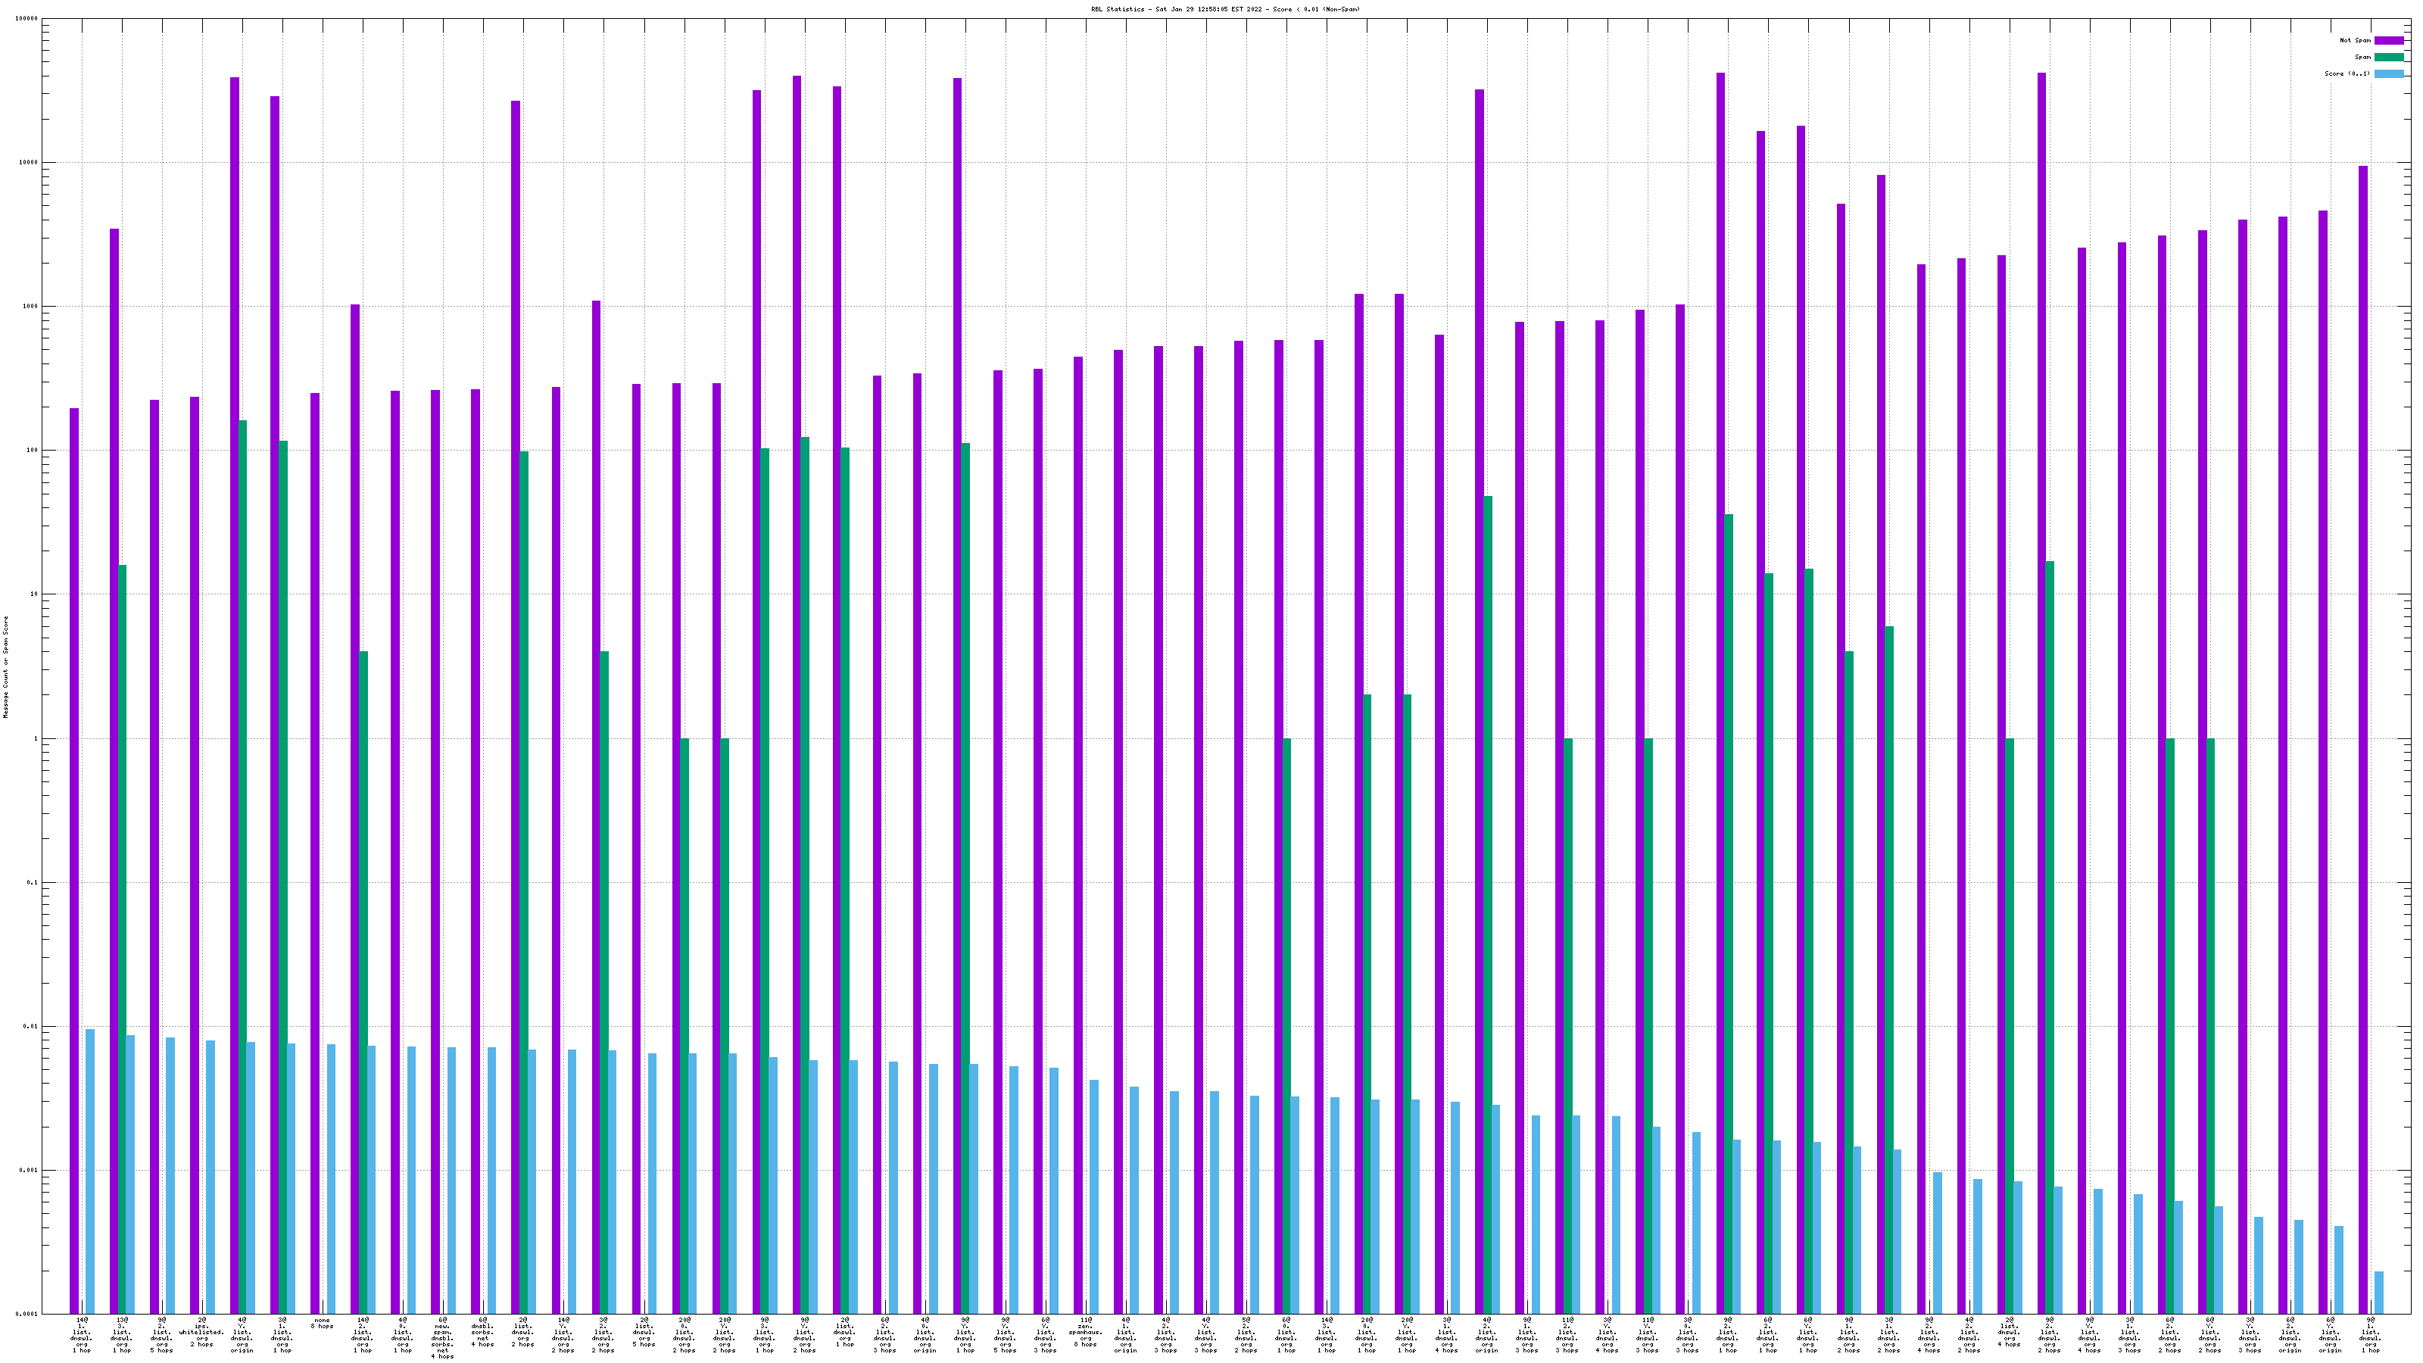Click the 'none 8 hops' x-axis label
The width and height of the screenshot is (2423, 1363).
click(323, 1324)
